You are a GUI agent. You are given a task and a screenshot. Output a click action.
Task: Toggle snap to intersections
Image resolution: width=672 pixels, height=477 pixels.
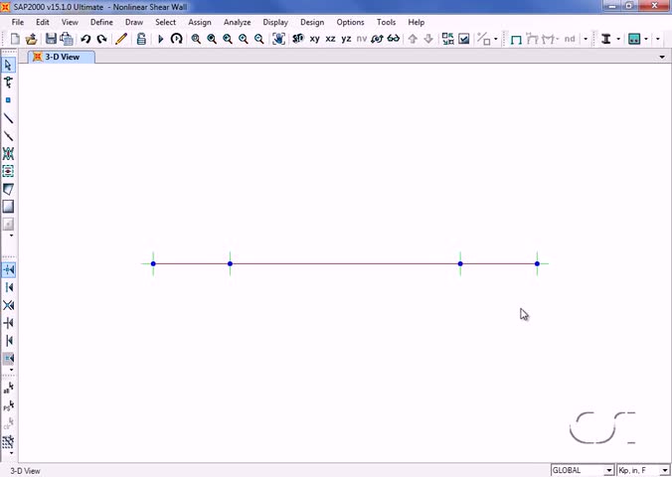click(9, 305)
